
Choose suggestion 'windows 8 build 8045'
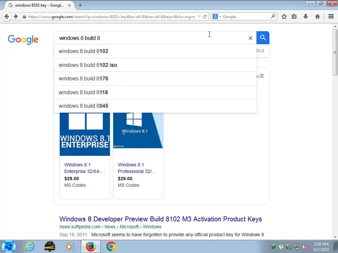click(x=155, y=106)
